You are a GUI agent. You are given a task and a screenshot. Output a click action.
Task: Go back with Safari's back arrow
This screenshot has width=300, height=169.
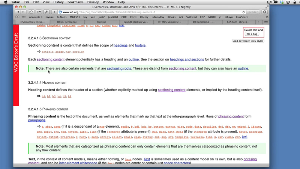pyautogui.click(x=18, y=12)
